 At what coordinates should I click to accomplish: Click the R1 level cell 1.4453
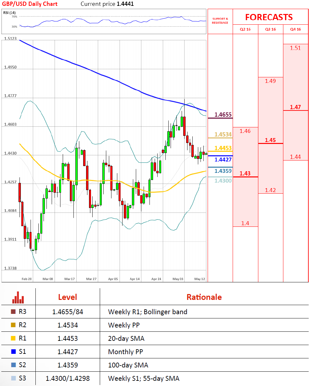coord(68,339)
